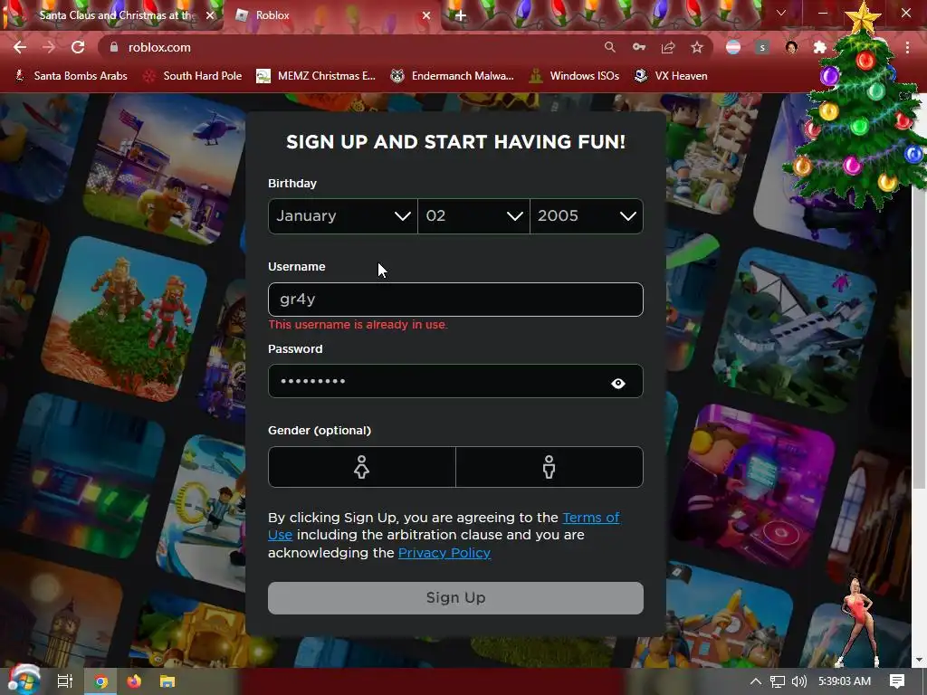This screenshot has width=927, height=695.
Task: Open the Endermanch Malwa... bookmark
Action: pos(453,76)
